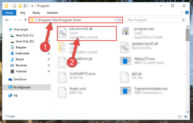193x123 pixels.
Task: Click the Ara: Program search field
Action: [154, 20]
